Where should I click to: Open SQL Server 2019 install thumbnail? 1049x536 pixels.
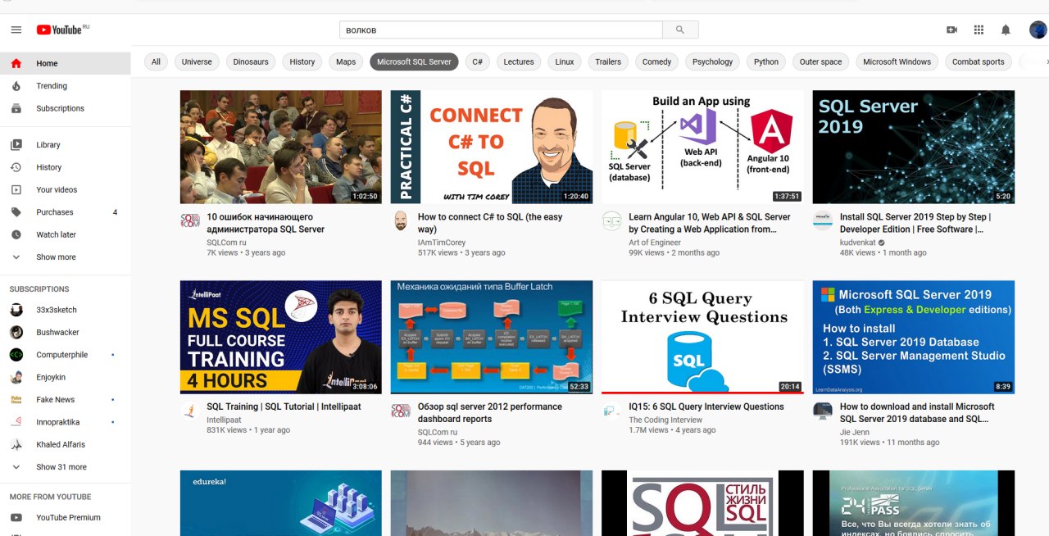click(x=914, y=147)
